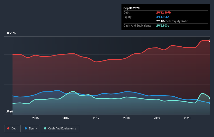Select the 2017 x-axis label
Image resolution: width=214 pixels, height=137 pixels.
coord(96,118)
